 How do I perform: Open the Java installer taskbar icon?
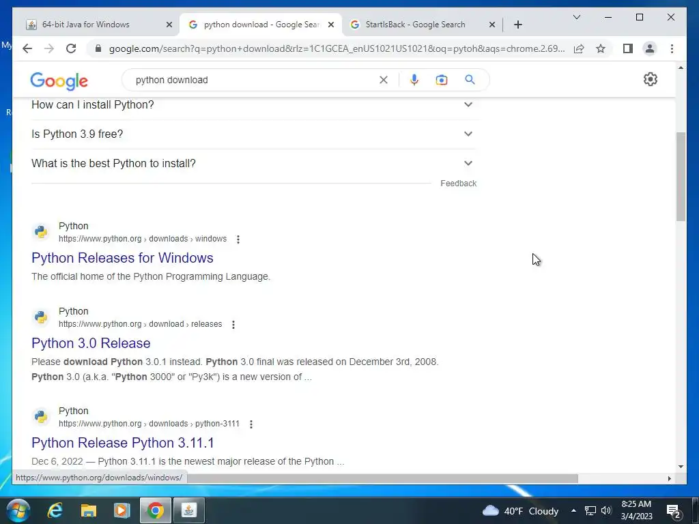(188, 510)
